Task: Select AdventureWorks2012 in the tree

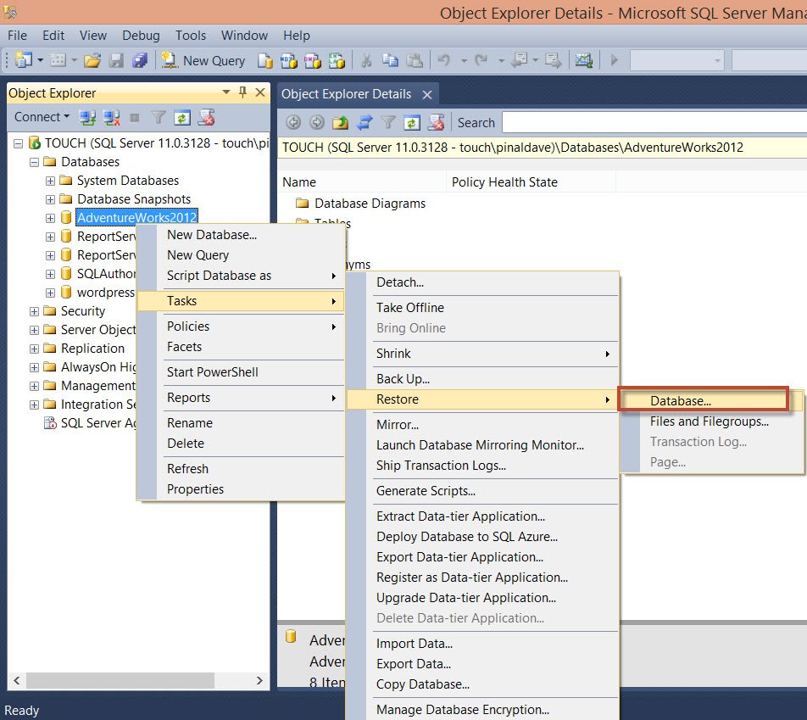Action: (137, 218)
